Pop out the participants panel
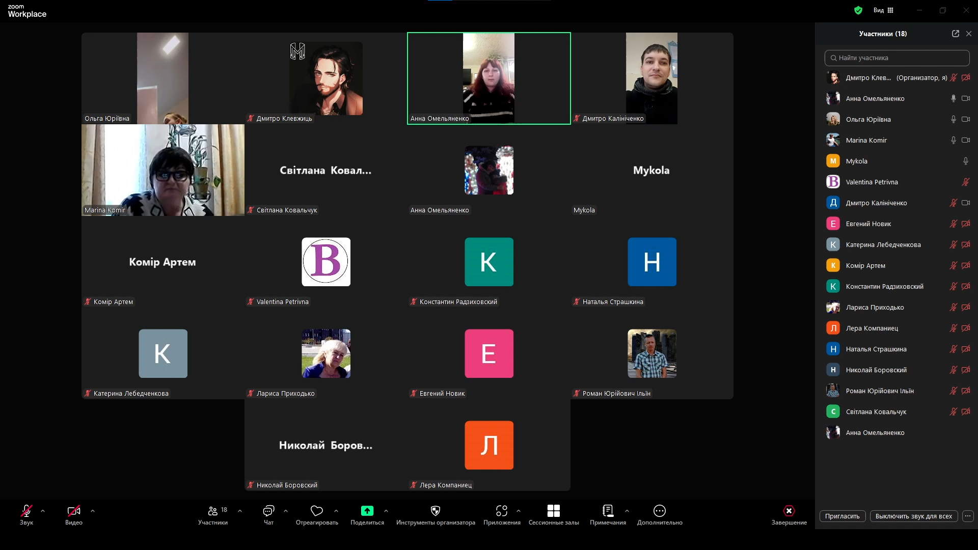Image resolution: width=978 pixels, height=550 pixels. pyautogui.click(x=956, y=34)
